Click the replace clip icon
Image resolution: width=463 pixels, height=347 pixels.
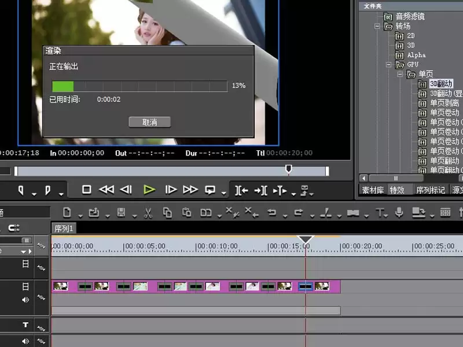[206, 213]
